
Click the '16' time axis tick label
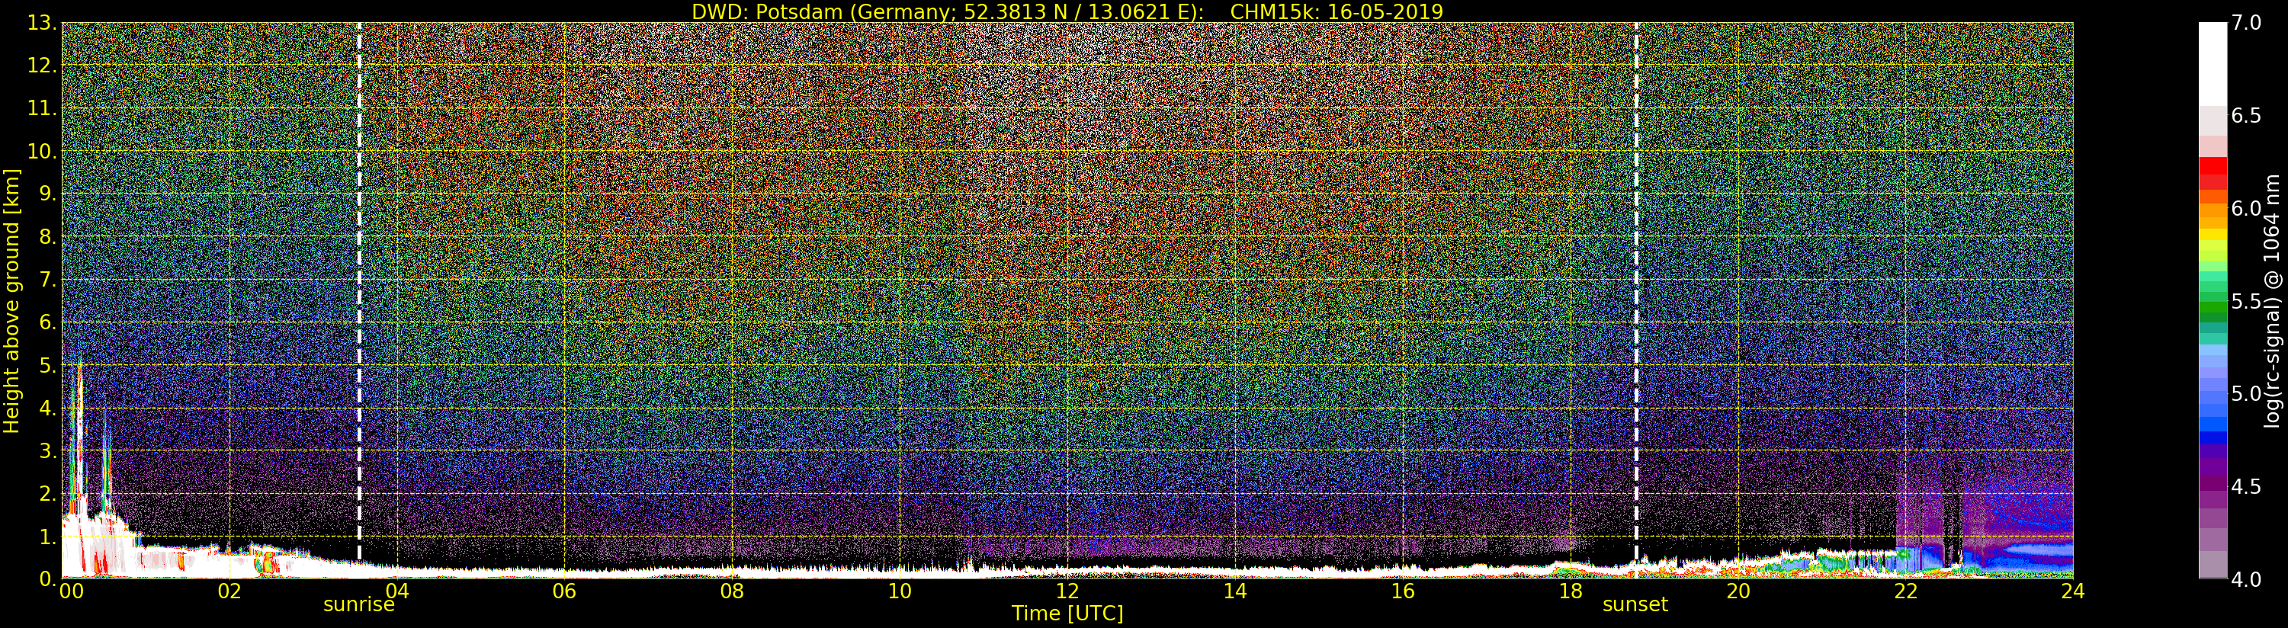pyautogui.click(x=1403, y=591)
